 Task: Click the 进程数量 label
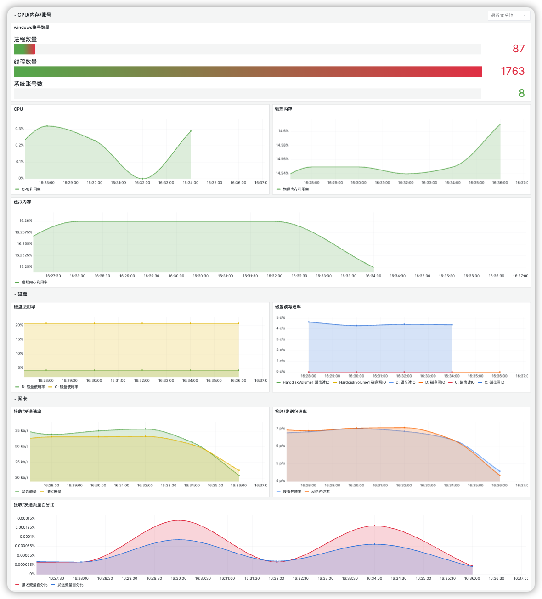pyautogui.click(x=25, y=40)
